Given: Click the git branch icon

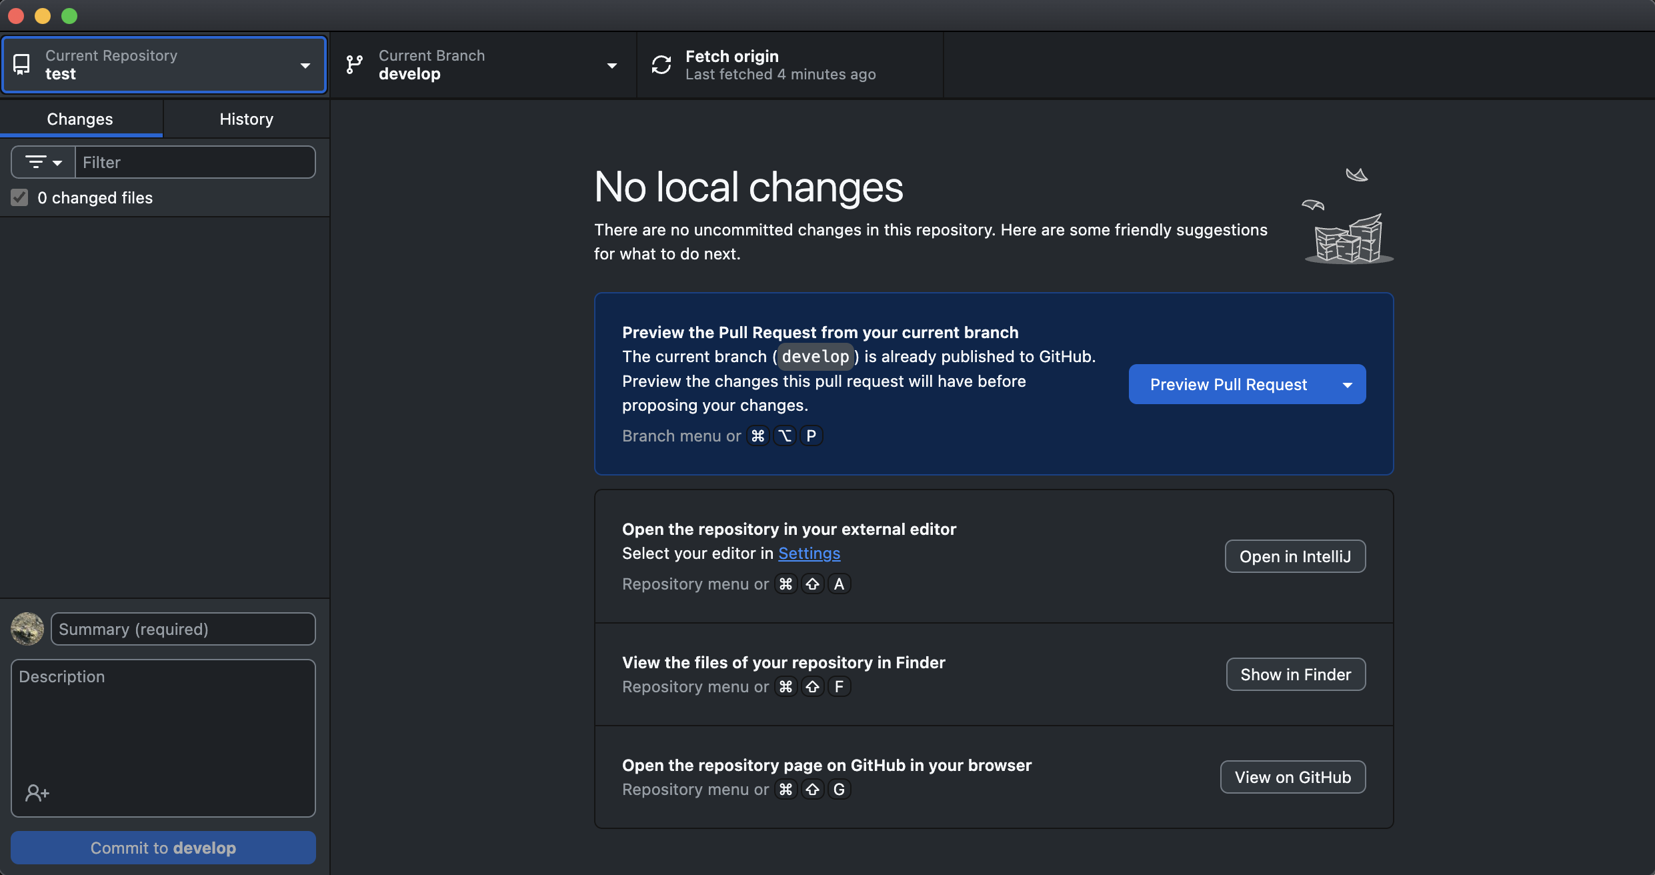Looking at the screenshot, I should point(354,65).
